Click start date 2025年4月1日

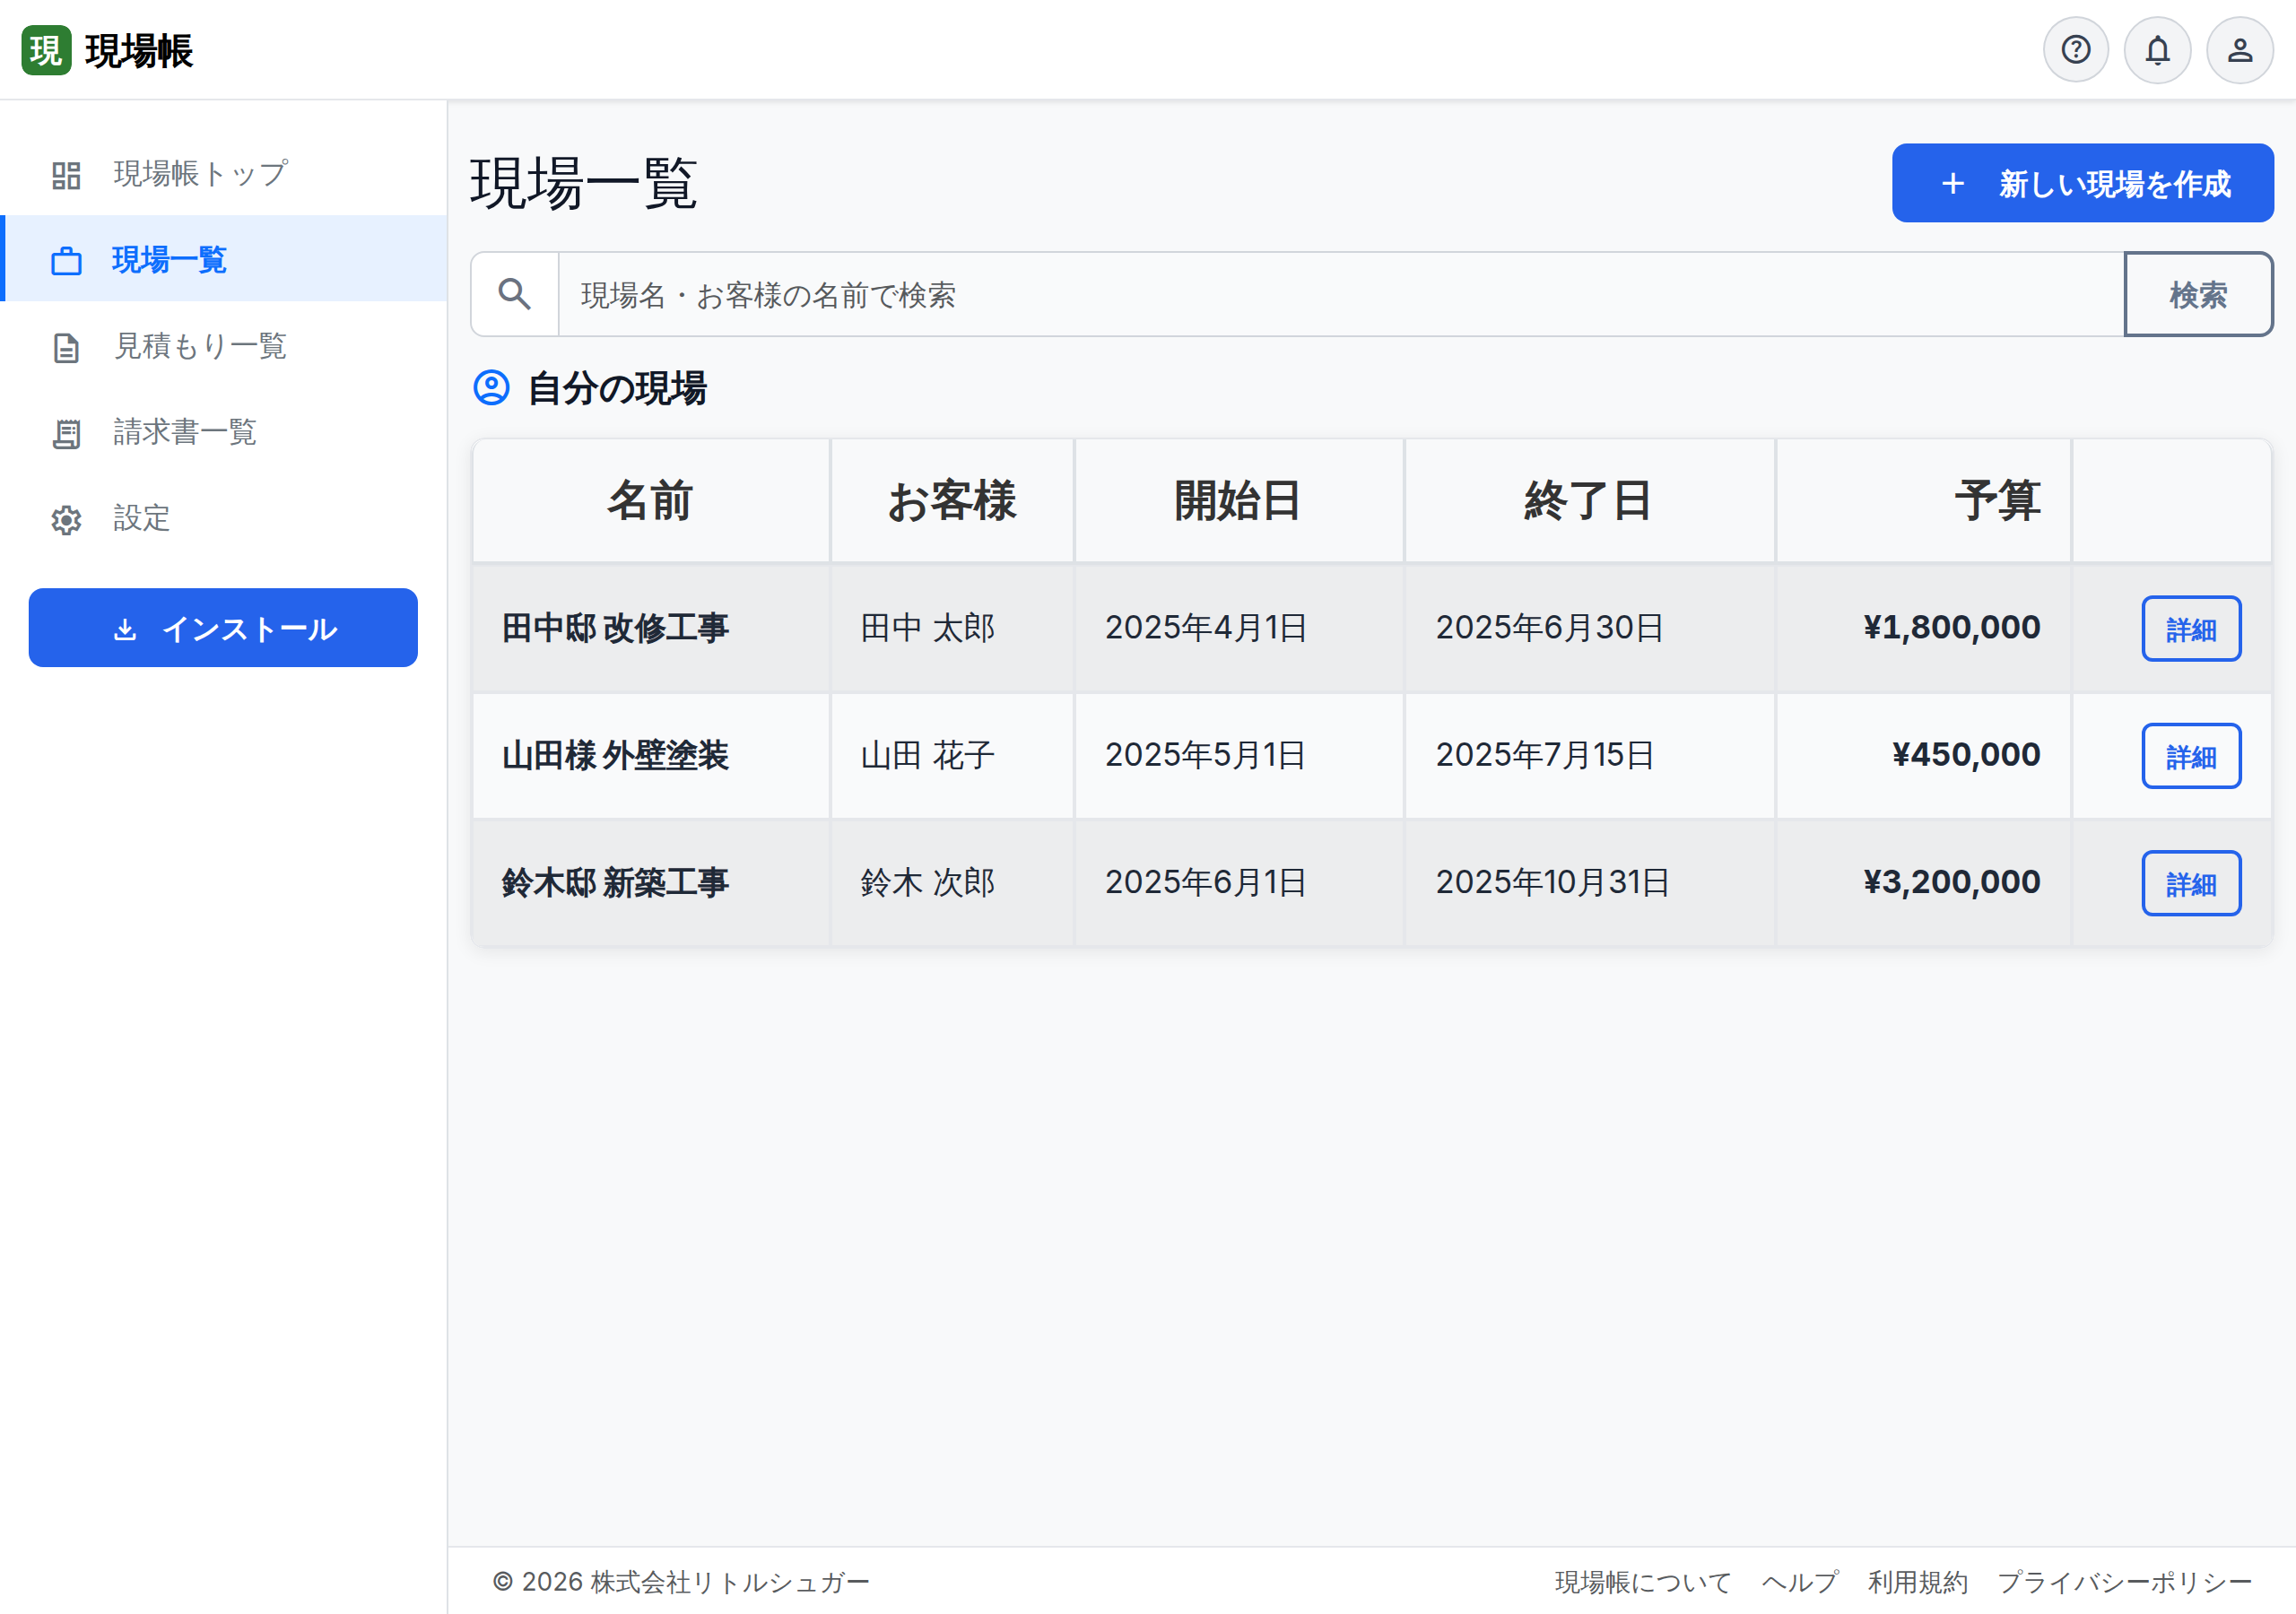click(1206, 628)
